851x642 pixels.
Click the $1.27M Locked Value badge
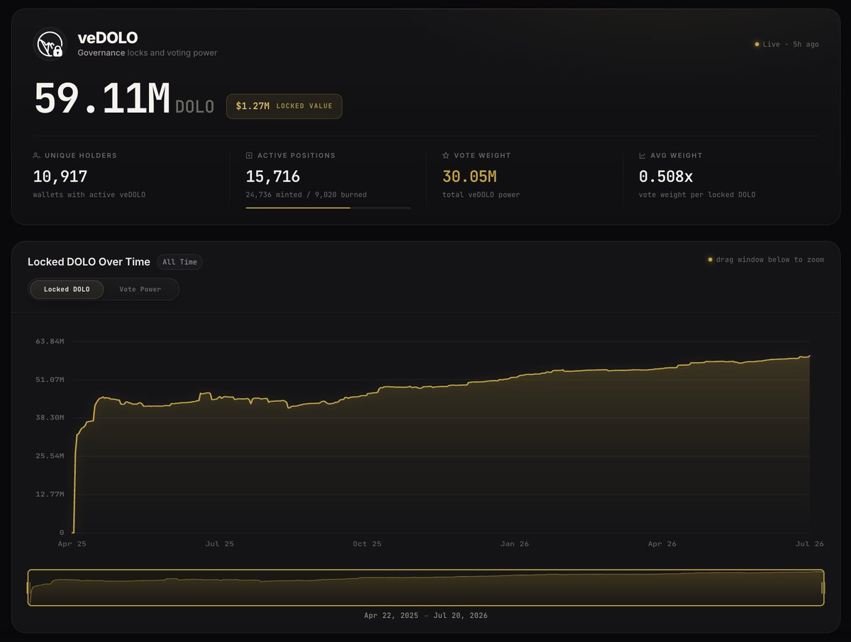284,106
